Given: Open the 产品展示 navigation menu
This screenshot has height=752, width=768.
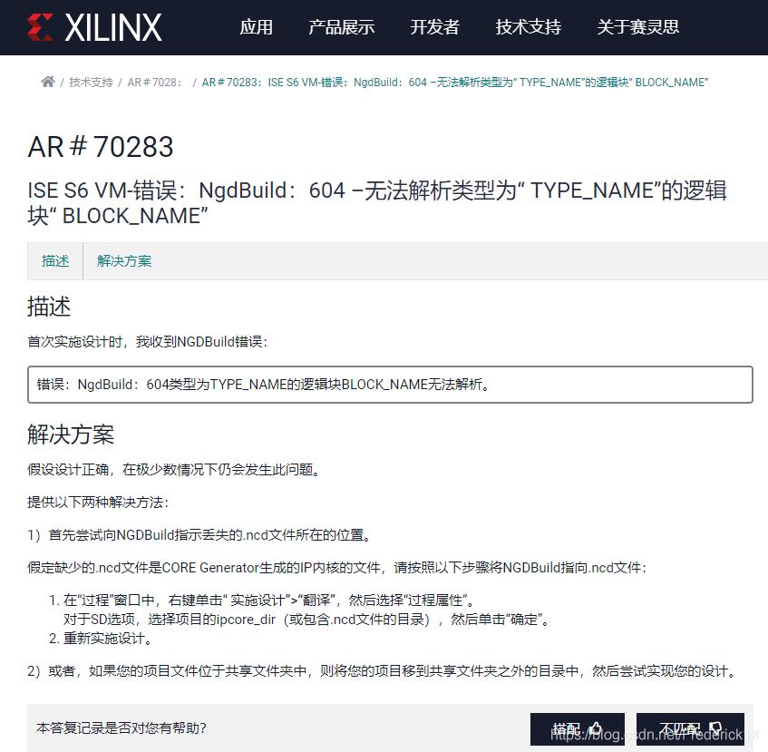Looking at the screenshot, I should (x=342, y=27).
